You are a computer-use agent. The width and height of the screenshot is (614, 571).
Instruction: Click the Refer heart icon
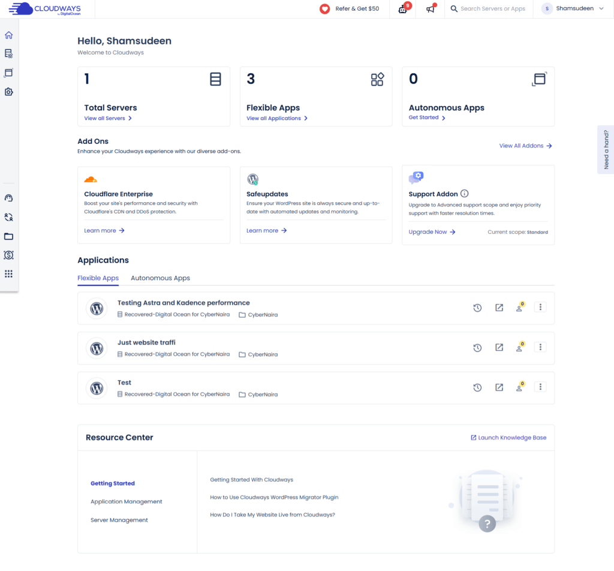tap(324, 8)
